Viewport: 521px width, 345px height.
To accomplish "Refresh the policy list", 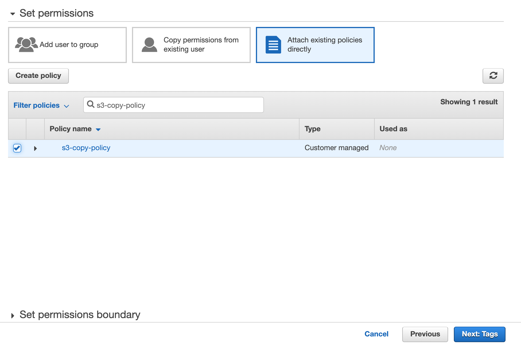I will [493, 76].
